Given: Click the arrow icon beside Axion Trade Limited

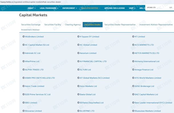Looking at the screenshot, I should pos(23,86).
